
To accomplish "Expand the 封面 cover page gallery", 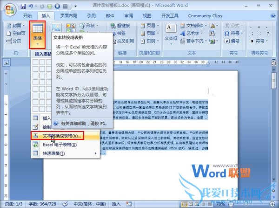I will [16, 26].
